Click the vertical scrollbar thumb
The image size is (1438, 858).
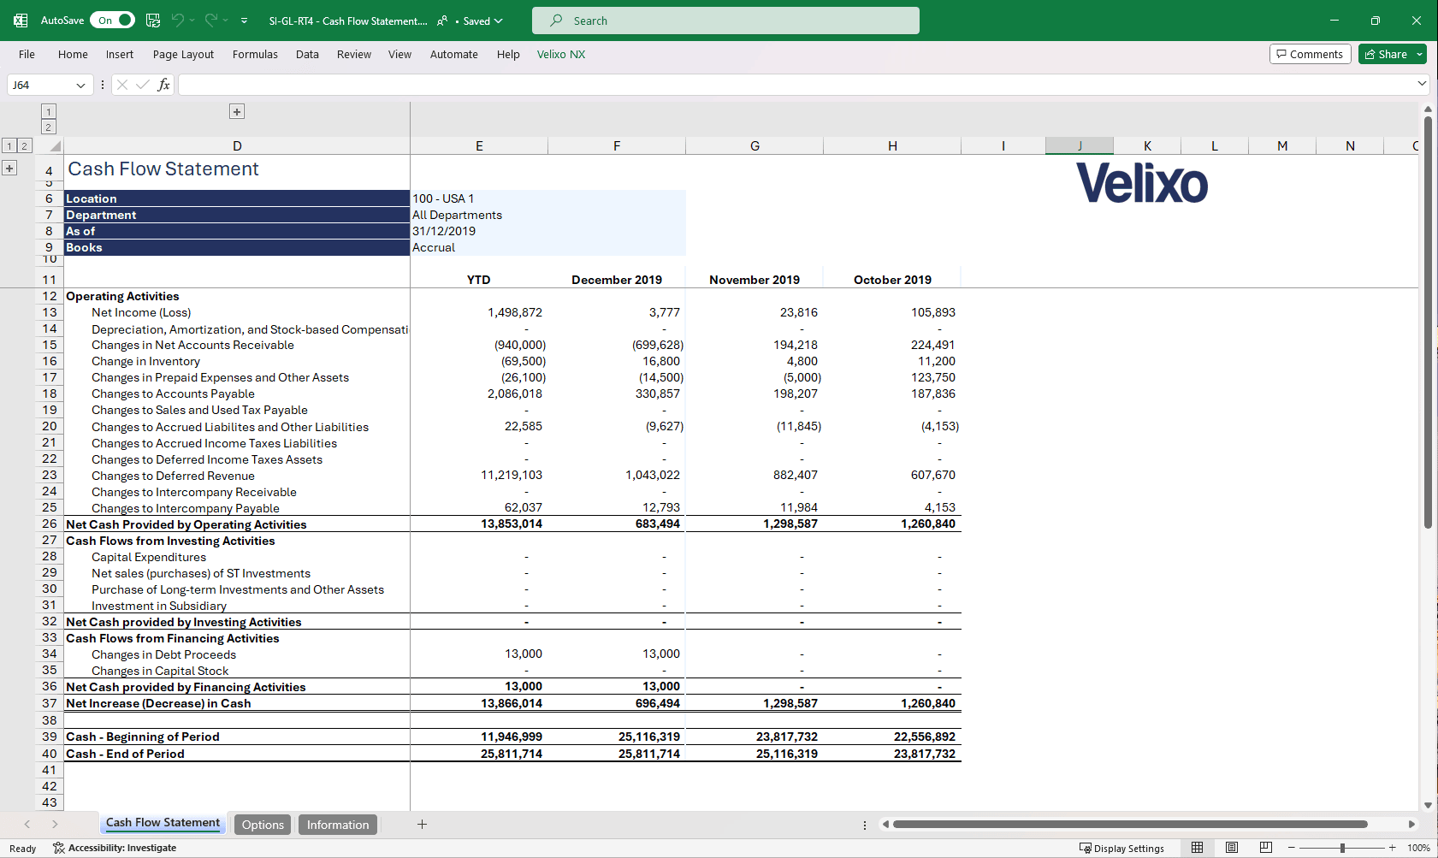(1428, 321)
